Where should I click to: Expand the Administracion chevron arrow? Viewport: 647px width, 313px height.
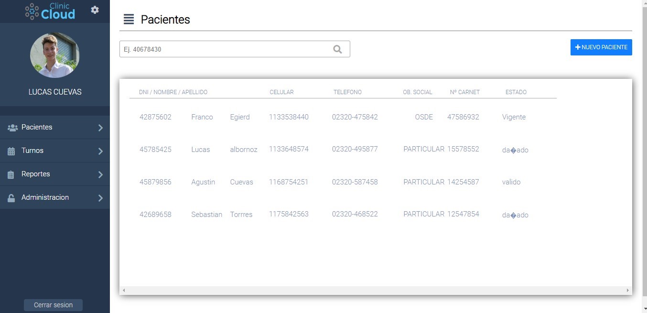point(100,198)
